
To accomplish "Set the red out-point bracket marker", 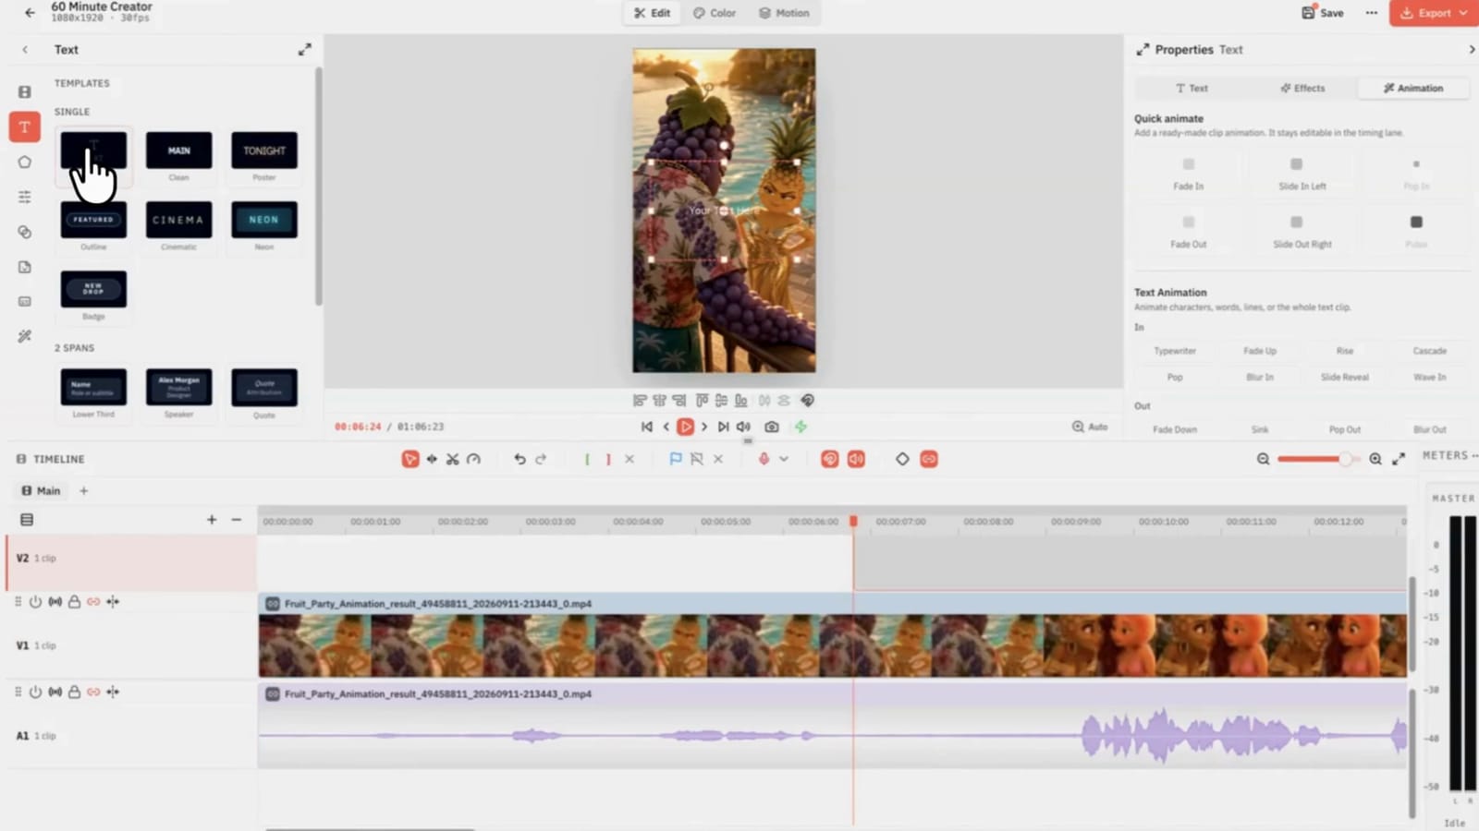I will (608, 459).
